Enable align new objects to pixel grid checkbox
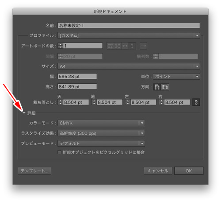Screen dimensions: 221x202 tap(59, 152)
